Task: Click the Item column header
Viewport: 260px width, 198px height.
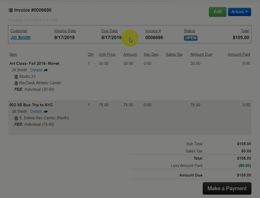Action: [x=13, y=54]
